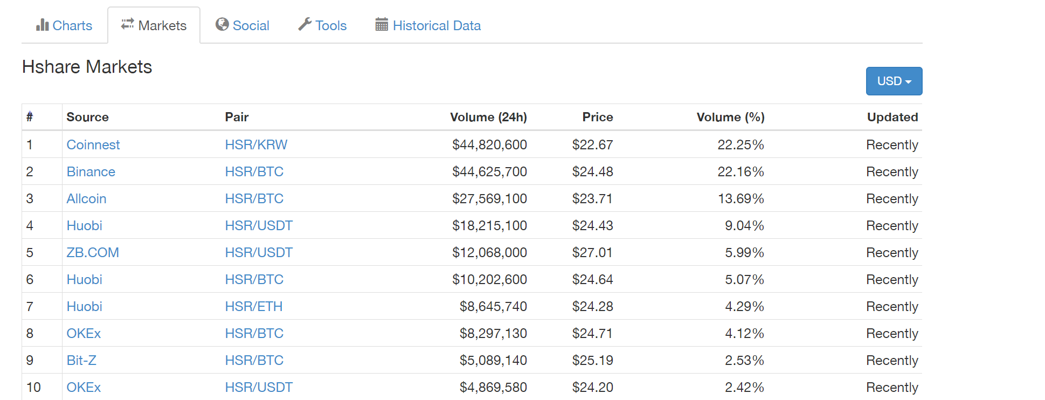This screenshot has height=400, width=1045.
Task: Click the $22.67 price cell
Action: [592, 144]
